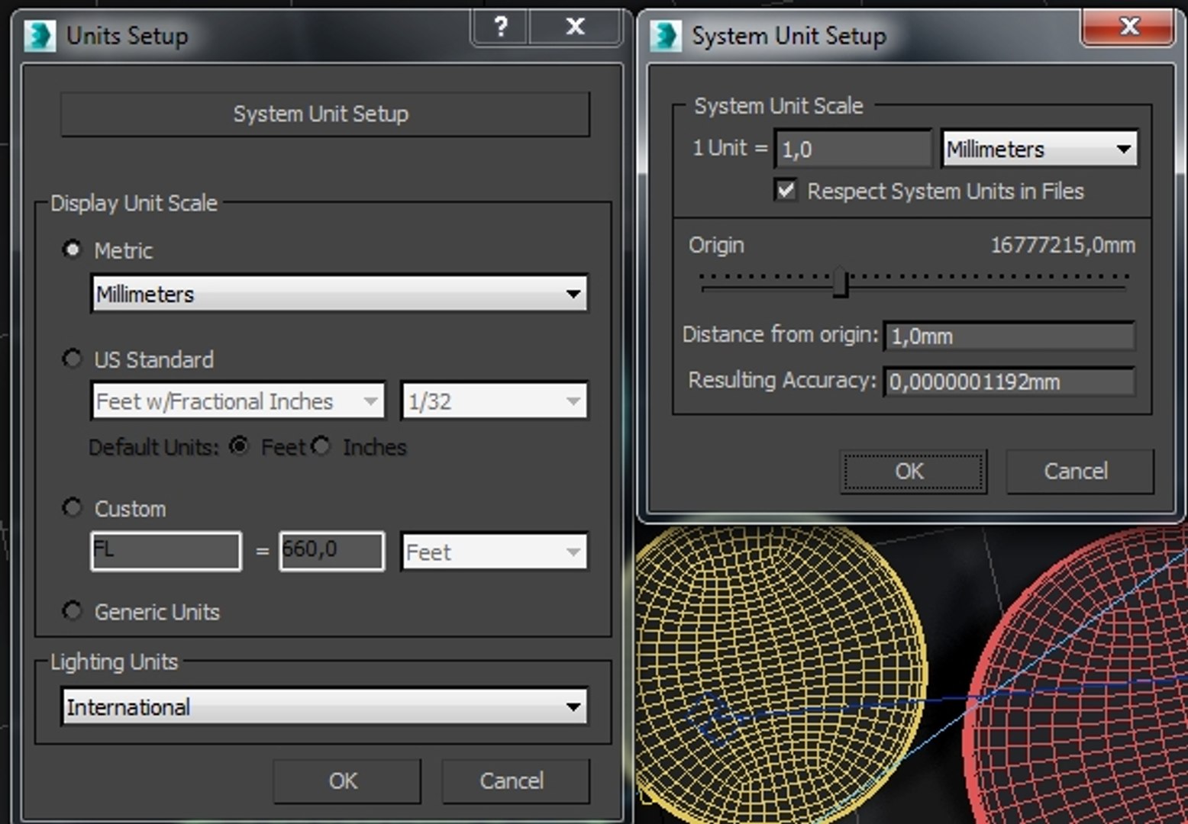Open the 1/32 fraction dropdown

(x=495, y=401)
